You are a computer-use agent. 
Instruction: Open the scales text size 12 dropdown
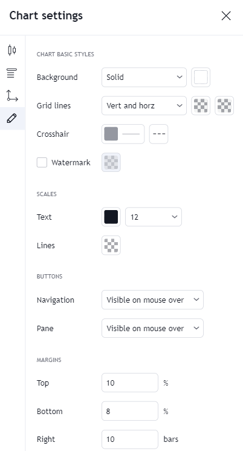pos(154,217)
